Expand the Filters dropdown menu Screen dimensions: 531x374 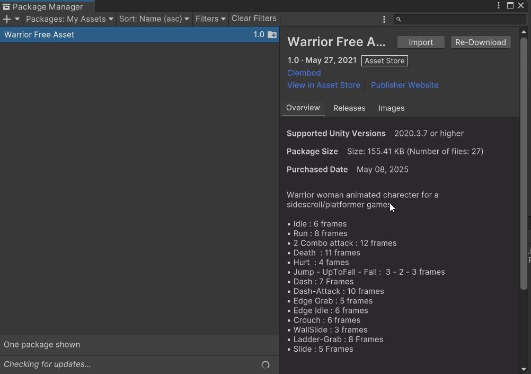[210, 19]
